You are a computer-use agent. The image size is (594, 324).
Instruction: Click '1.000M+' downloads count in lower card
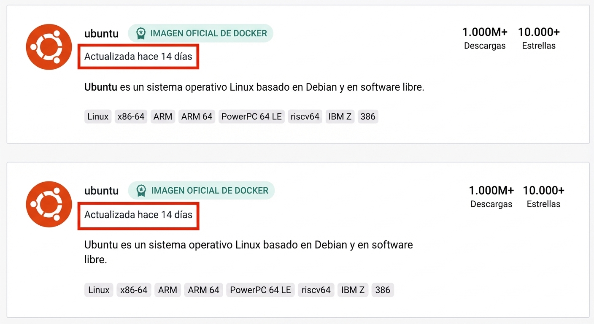coord(491,190)
